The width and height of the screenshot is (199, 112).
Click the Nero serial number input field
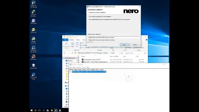tap(114, 38)
